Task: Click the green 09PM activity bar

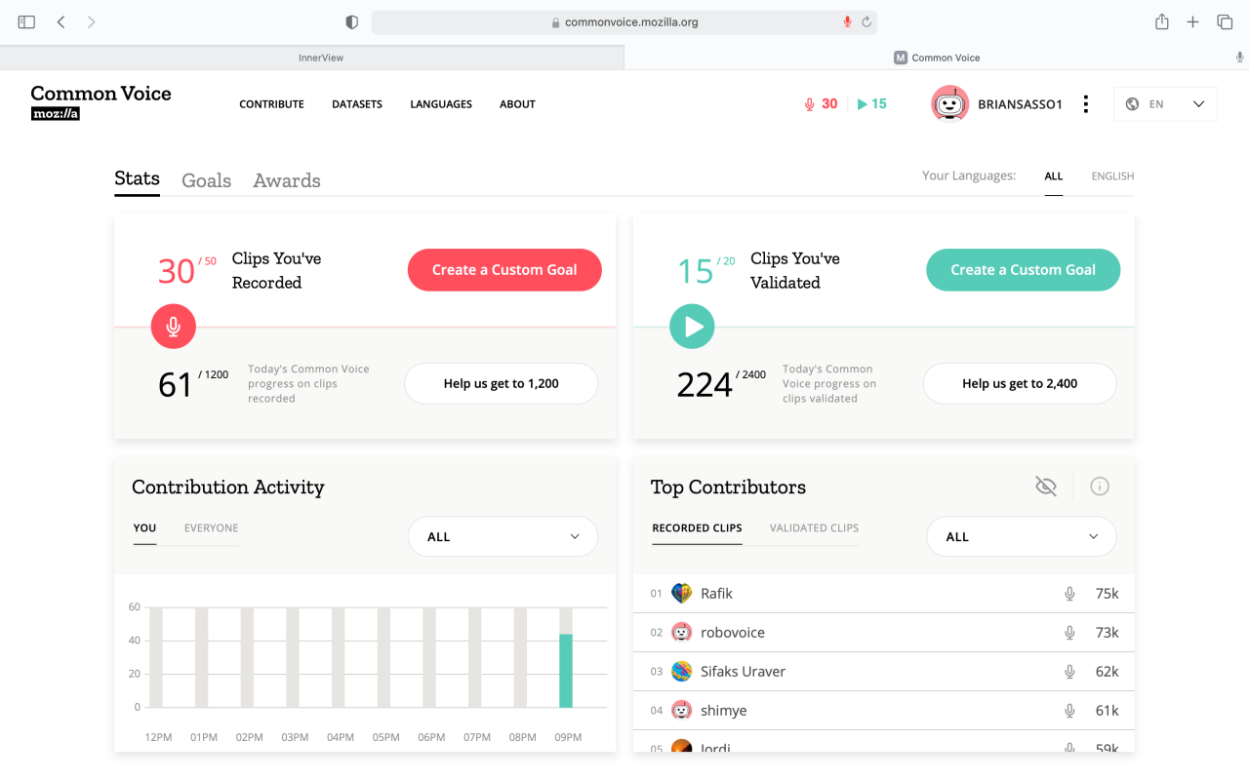Action: (x=565, y=671)
